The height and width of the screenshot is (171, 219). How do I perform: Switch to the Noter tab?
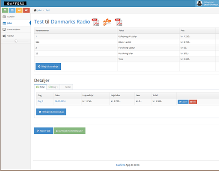tap(66, 87)
